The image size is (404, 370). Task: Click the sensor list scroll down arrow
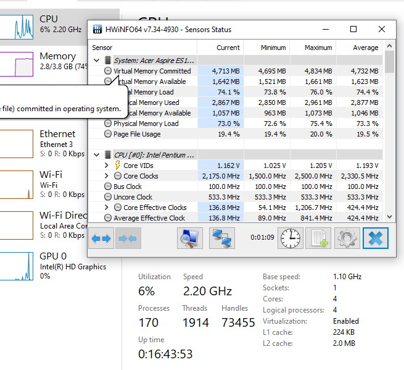389,217
